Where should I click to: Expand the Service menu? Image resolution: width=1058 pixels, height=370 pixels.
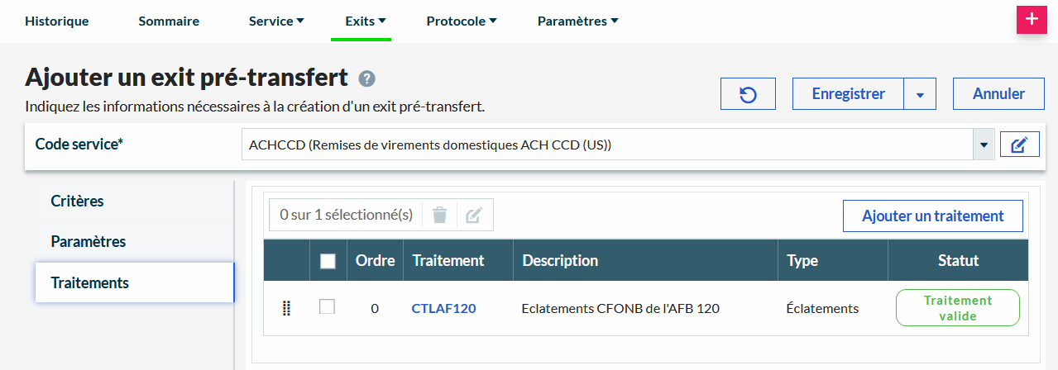click(x=276, y=21)
